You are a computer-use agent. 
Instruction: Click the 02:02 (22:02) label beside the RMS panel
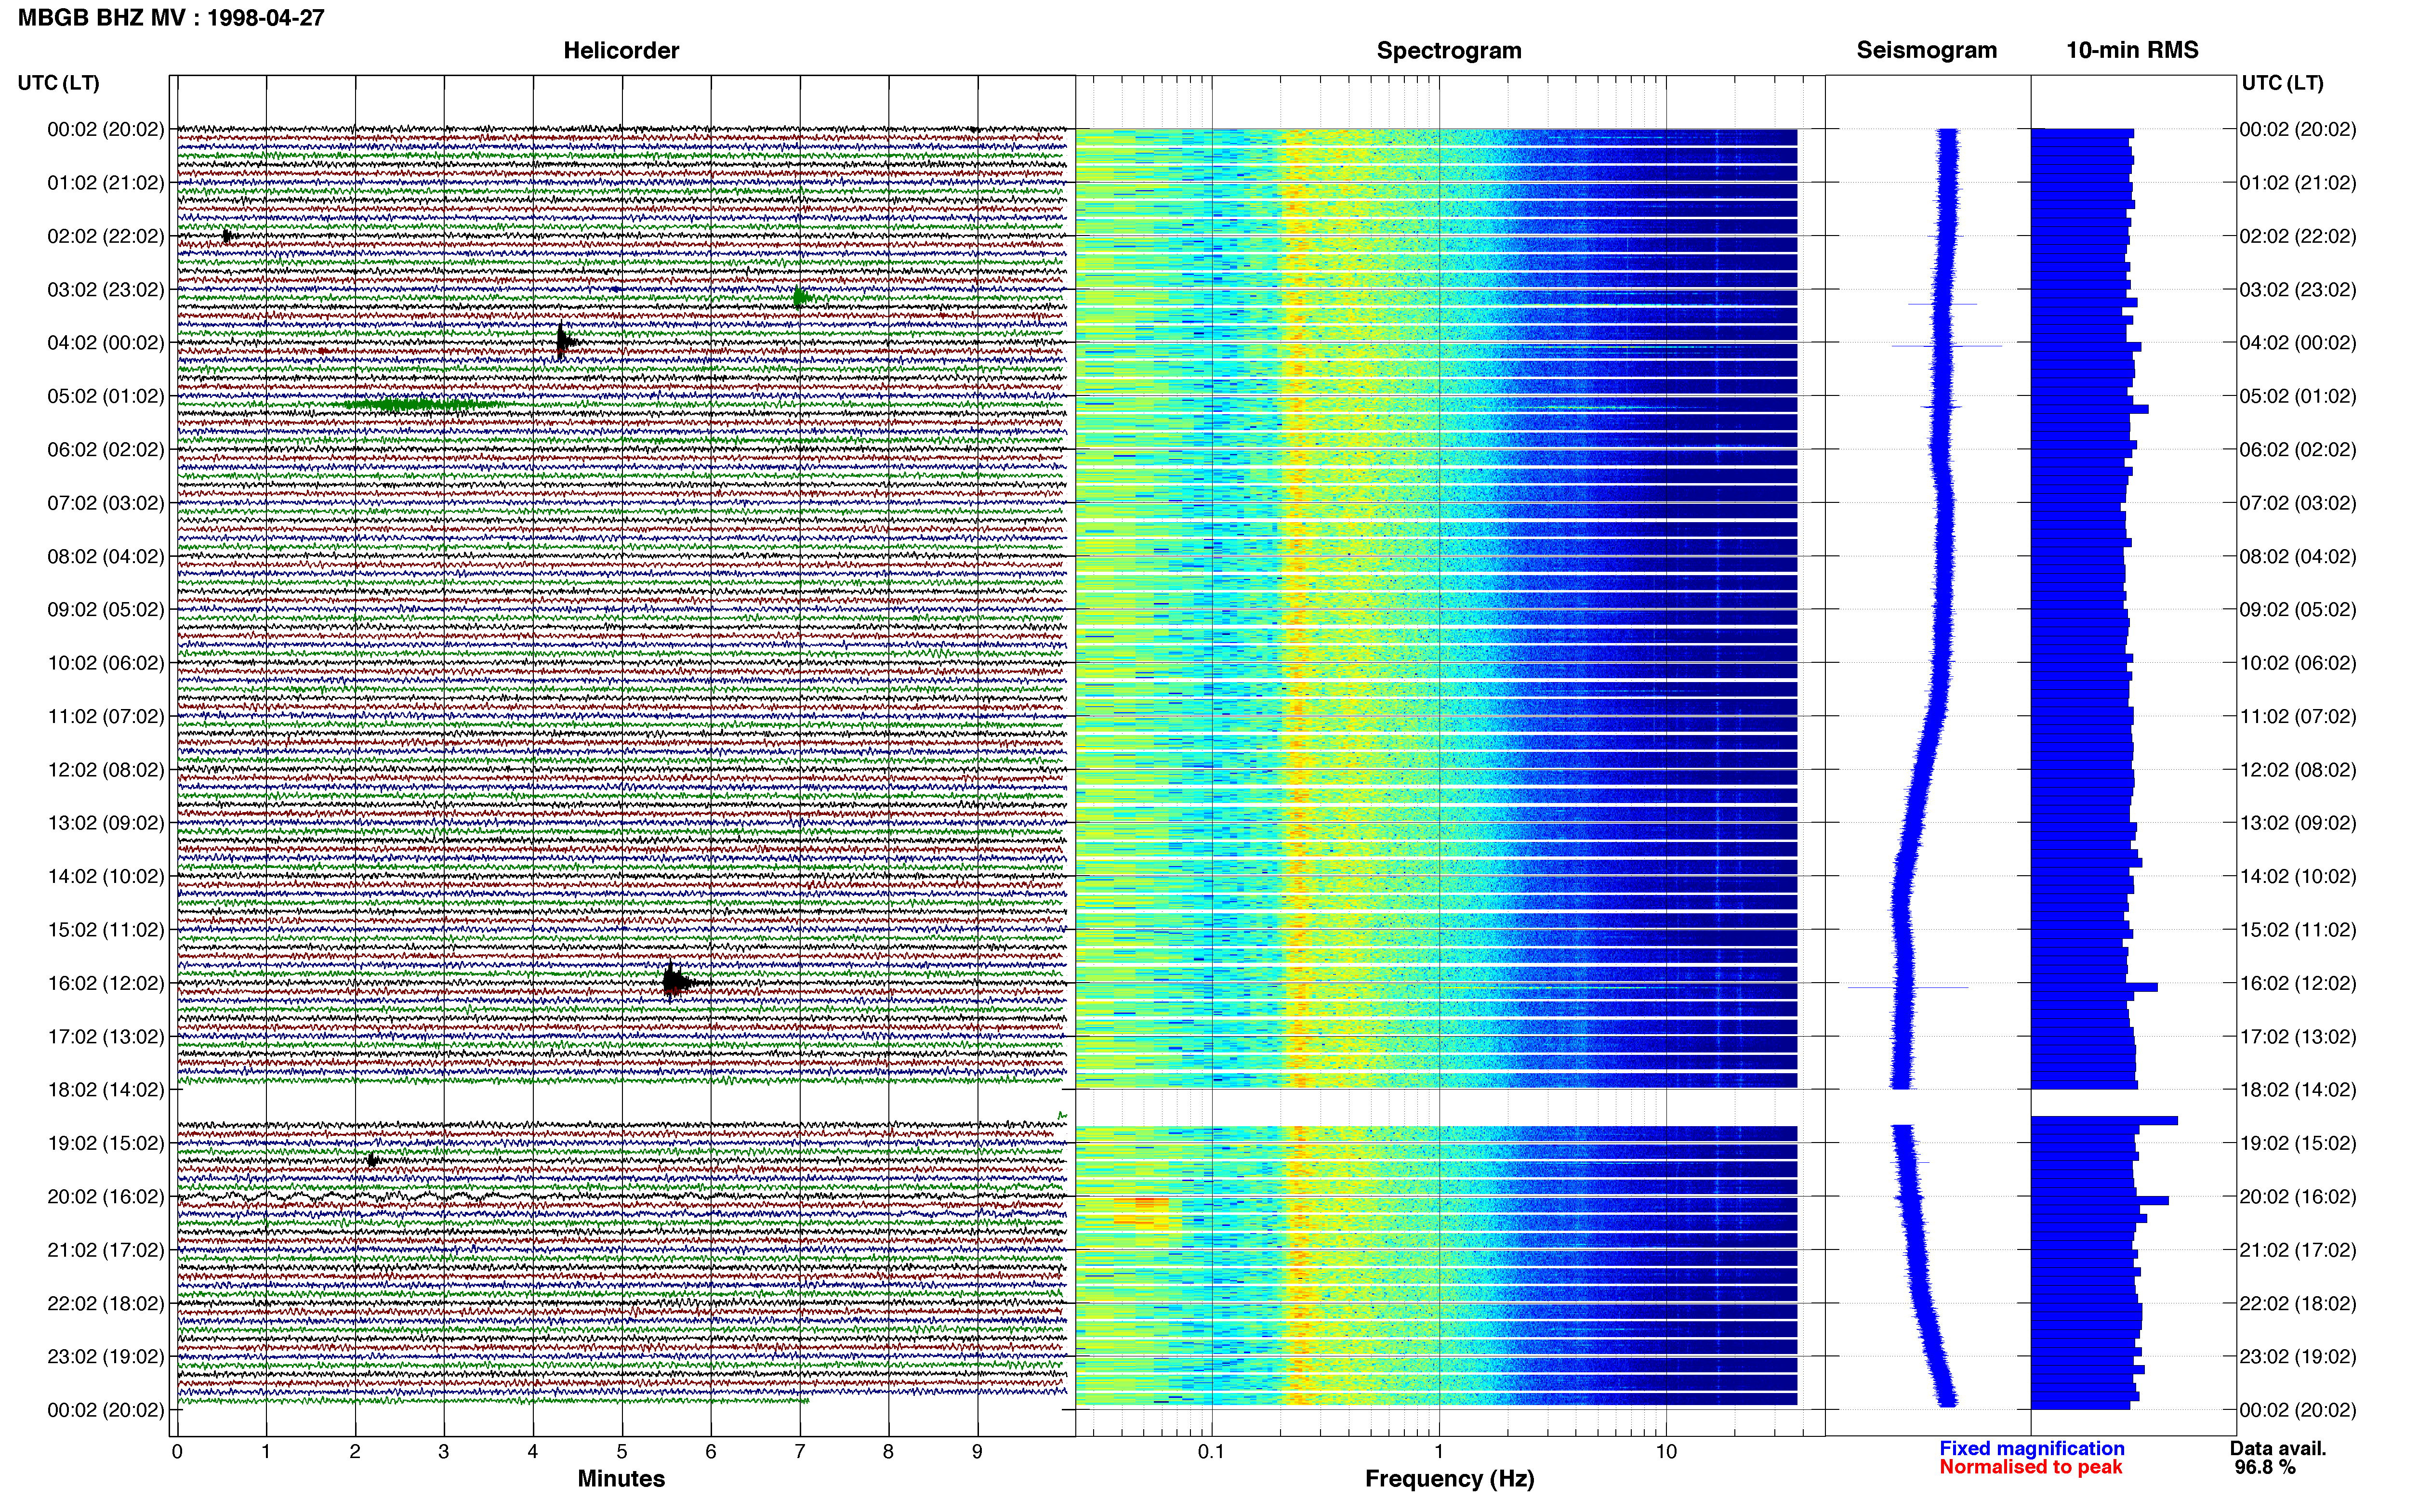coord(2297,236)
